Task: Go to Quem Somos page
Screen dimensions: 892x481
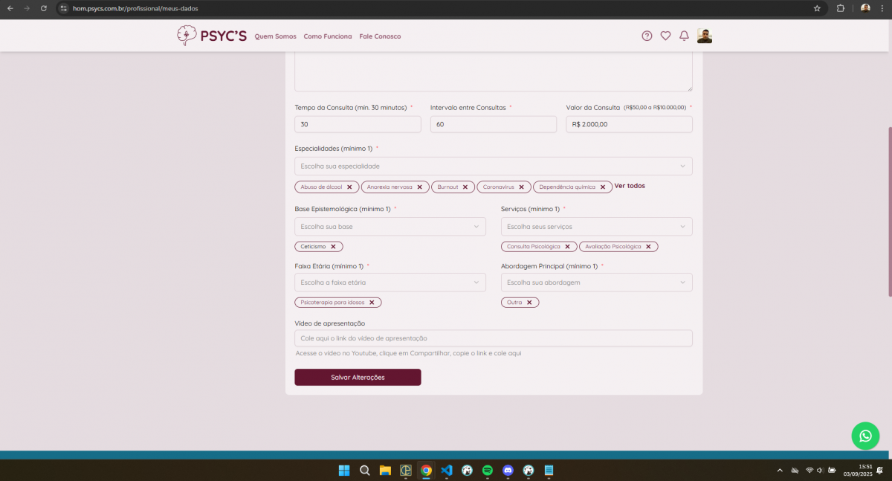Action: (x=275, y=36)
